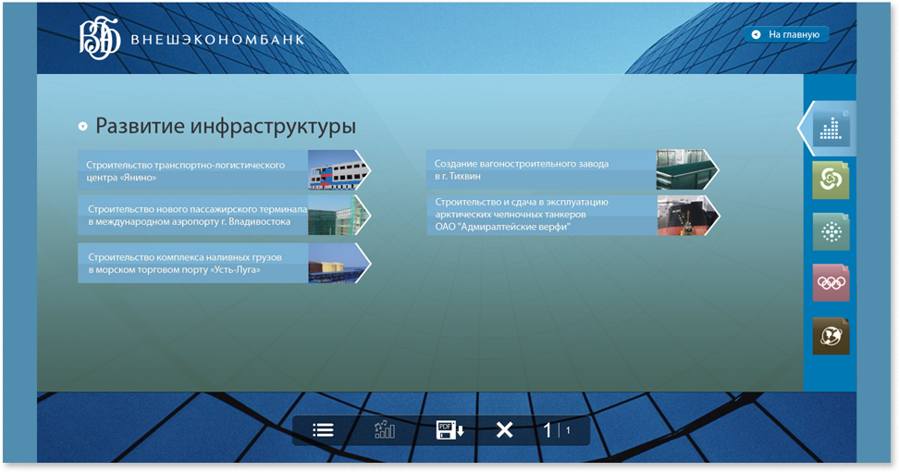Open Создание вагоностроительного завода в г. Тихвин
899x472 pixels.
click(573, 169)
